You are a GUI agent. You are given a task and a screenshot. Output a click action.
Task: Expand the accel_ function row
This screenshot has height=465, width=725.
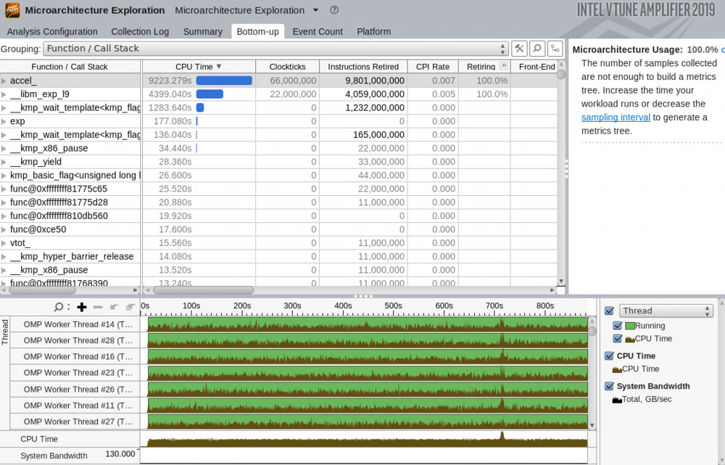click(x=4, y=81)
